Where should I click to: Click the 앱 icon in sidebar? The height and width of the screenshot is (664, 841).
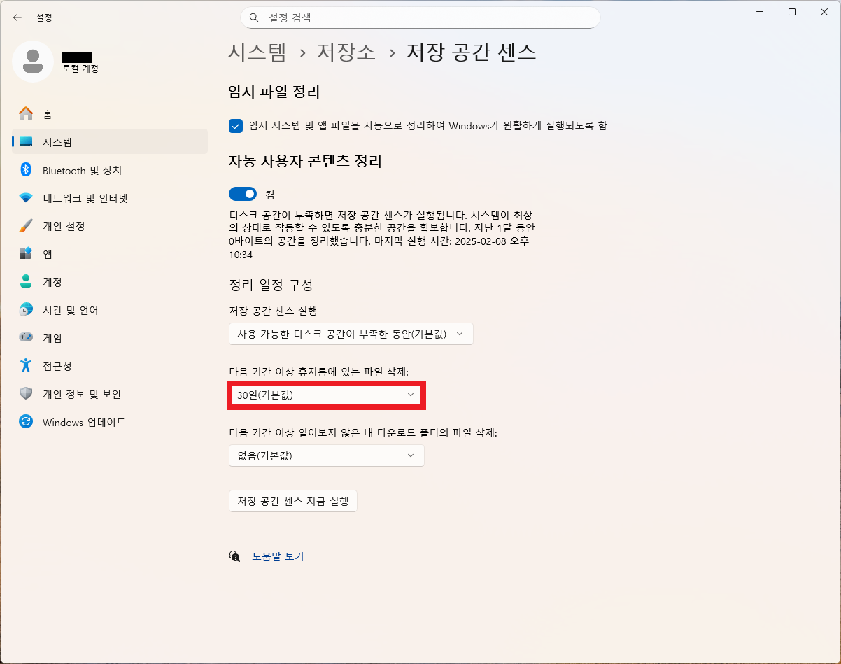pos(26,254)
